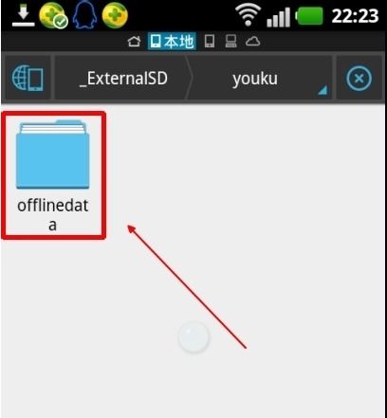The width and height of the screenshot is (387, 418).
Task: Switch to the phone device tab icon
Action: [210, 42]
